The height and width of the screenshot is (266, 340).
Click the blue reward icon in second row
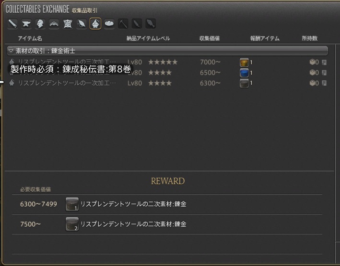coord(244,73)
